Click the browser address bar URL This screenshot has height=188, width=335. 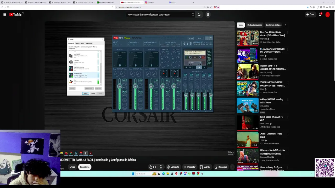[130, 7]
